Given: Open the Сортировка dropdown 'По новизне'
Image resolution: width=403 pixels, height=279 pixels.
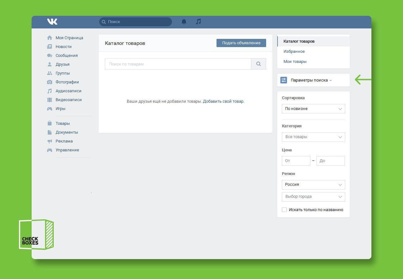Looking at the screenshot, I should pos(313,109).
